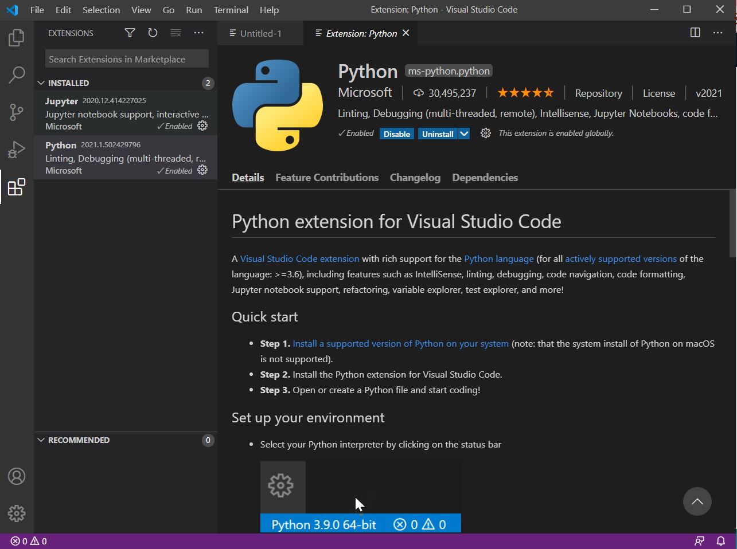Click the Search Extensions in Marketplace field
The width and height of the screenshot is (737, 549).
(126, 58)
